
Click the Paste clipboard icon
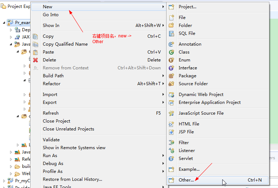[36, 52]
